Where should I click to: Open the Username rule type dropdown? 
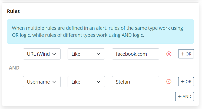[x=42, y=82]
